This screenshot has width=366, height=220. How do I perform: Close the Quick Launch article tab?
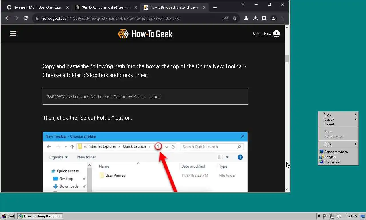(x=204, y=7)
